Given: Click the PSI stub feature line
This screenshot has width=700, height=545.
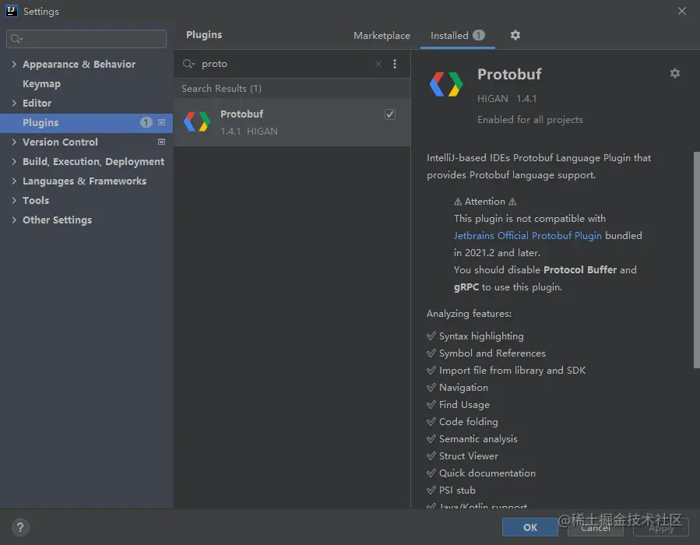Looking at the screenshot, I should [x=451, y=490].
